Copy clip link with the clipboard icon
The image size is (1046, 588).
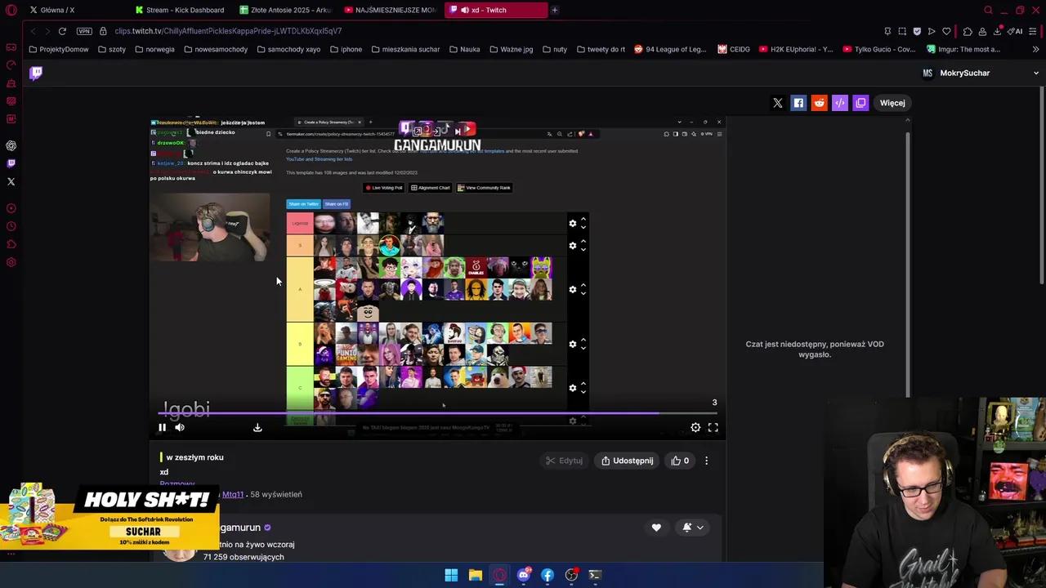(x=860, y=103)
